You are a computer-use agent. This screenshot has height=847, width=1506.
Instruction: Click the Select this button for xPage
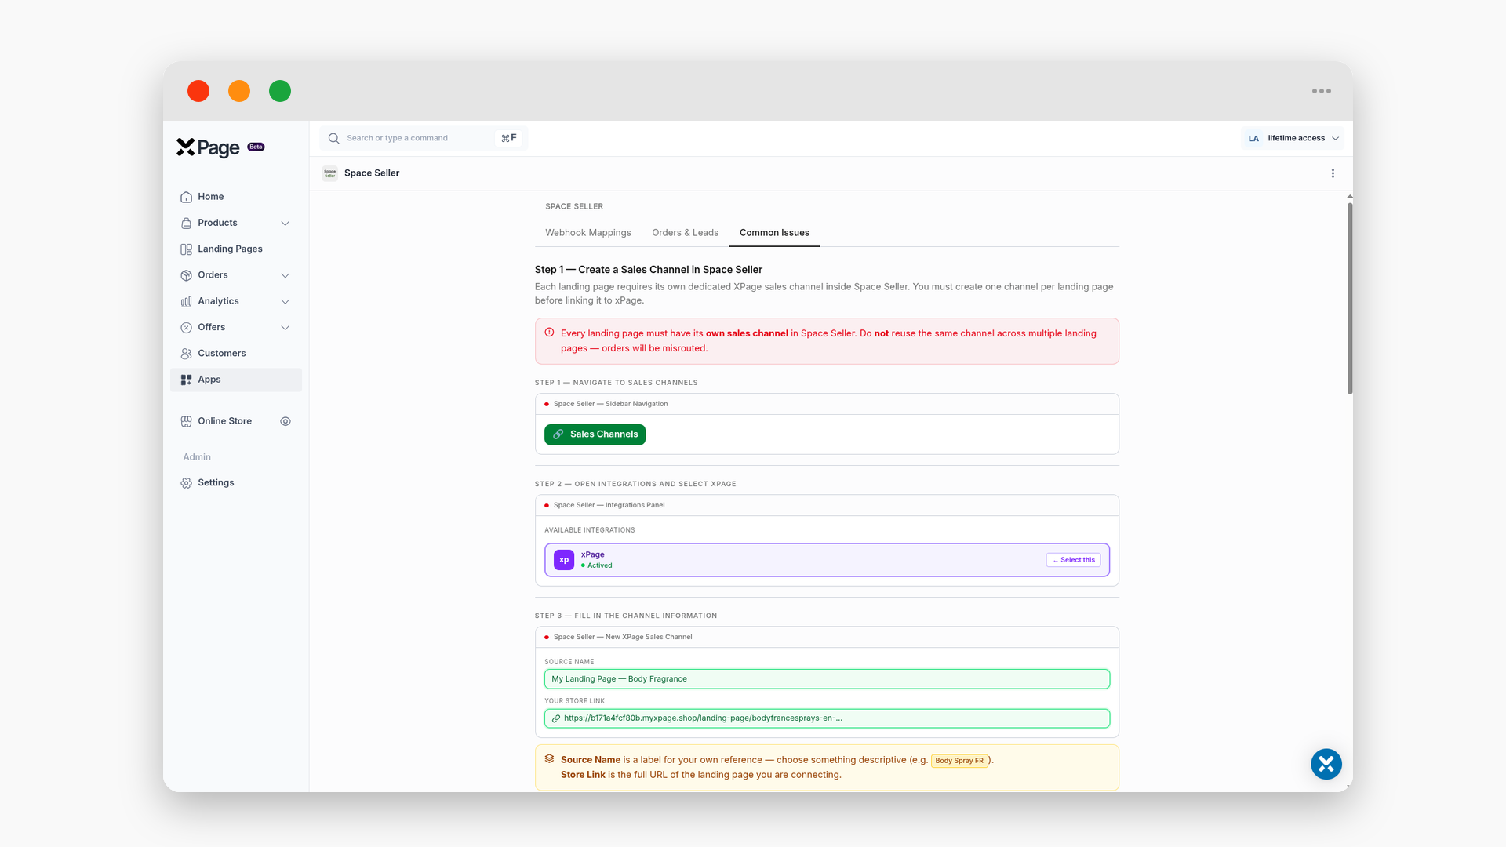pos(1073,560)
